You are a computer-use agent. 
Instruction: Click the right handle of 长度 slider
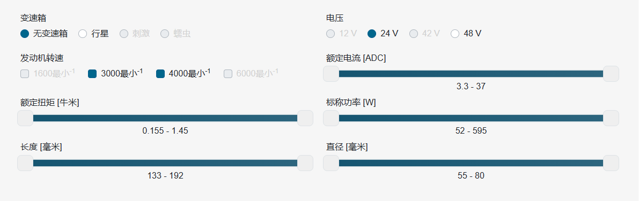[305, 163]
